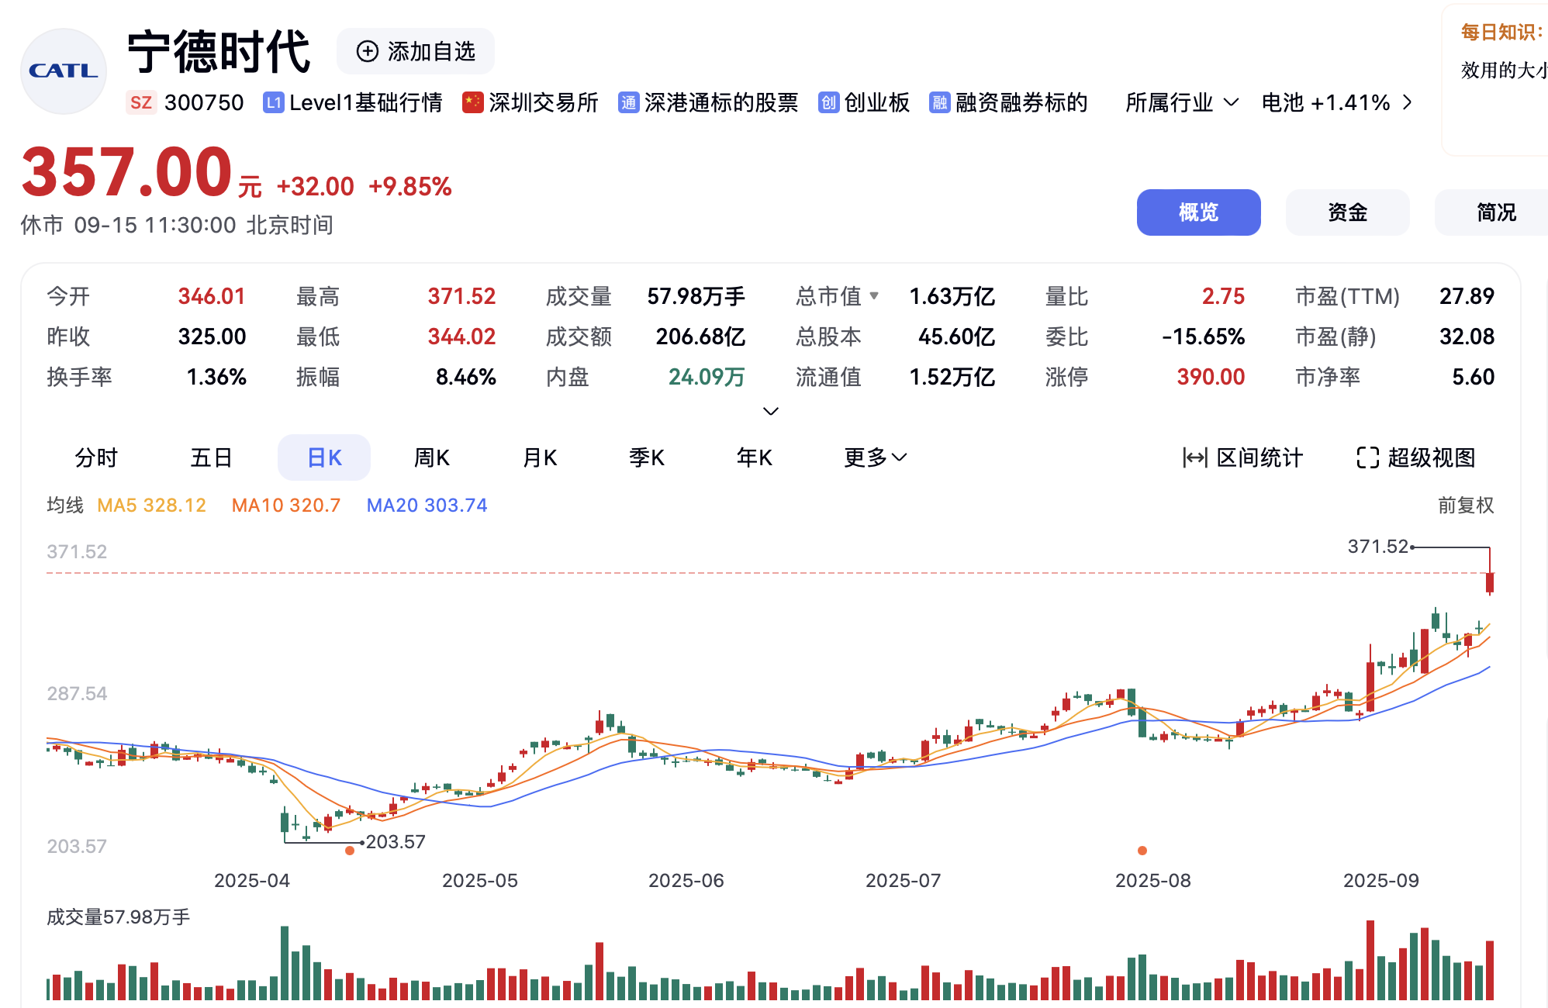
Task: Click the 前复权 adjustment toggle
Action: tap(1465, 506)
